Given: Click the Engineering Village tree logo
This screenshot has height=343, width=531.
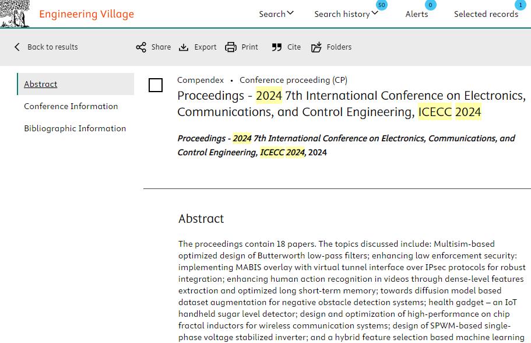Looking at the screenshot, I should (x=15, y=13).
